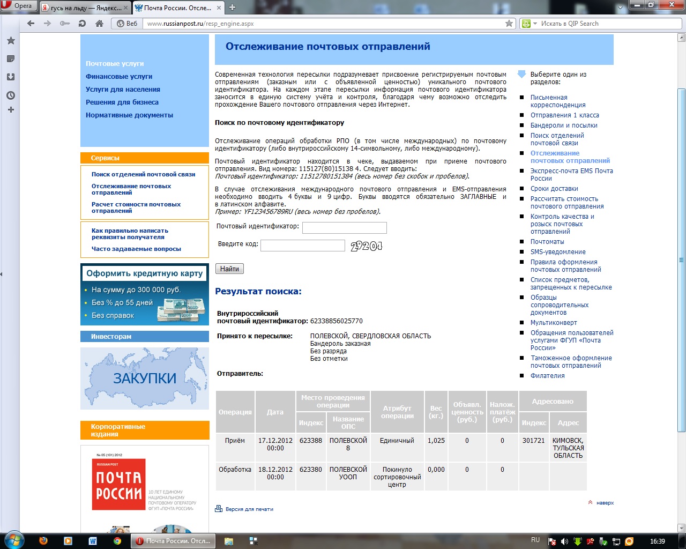This screenshot has width=686, height=549.
Task: Open Филателия link
Action: [x=548, y=376]
